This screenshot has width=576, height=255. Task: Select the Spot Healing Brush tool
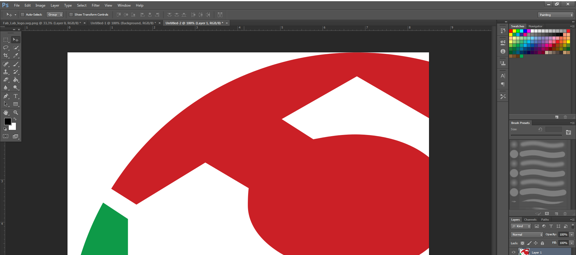pos(6,64)
